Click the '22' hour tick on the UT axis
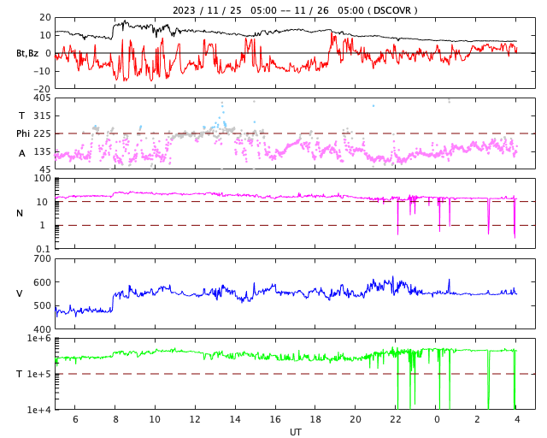The image size is (547, 438). [x=396, y=419]
